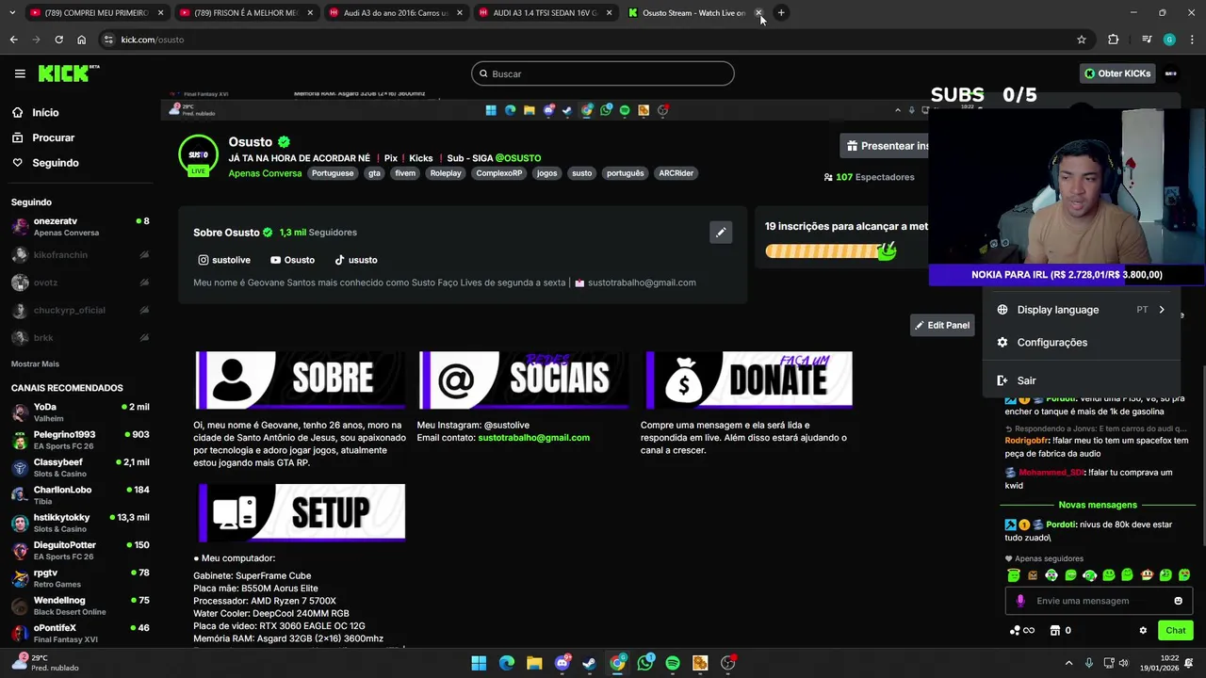
Task: Open Osusto YouTube link
Action: point(292,260)
